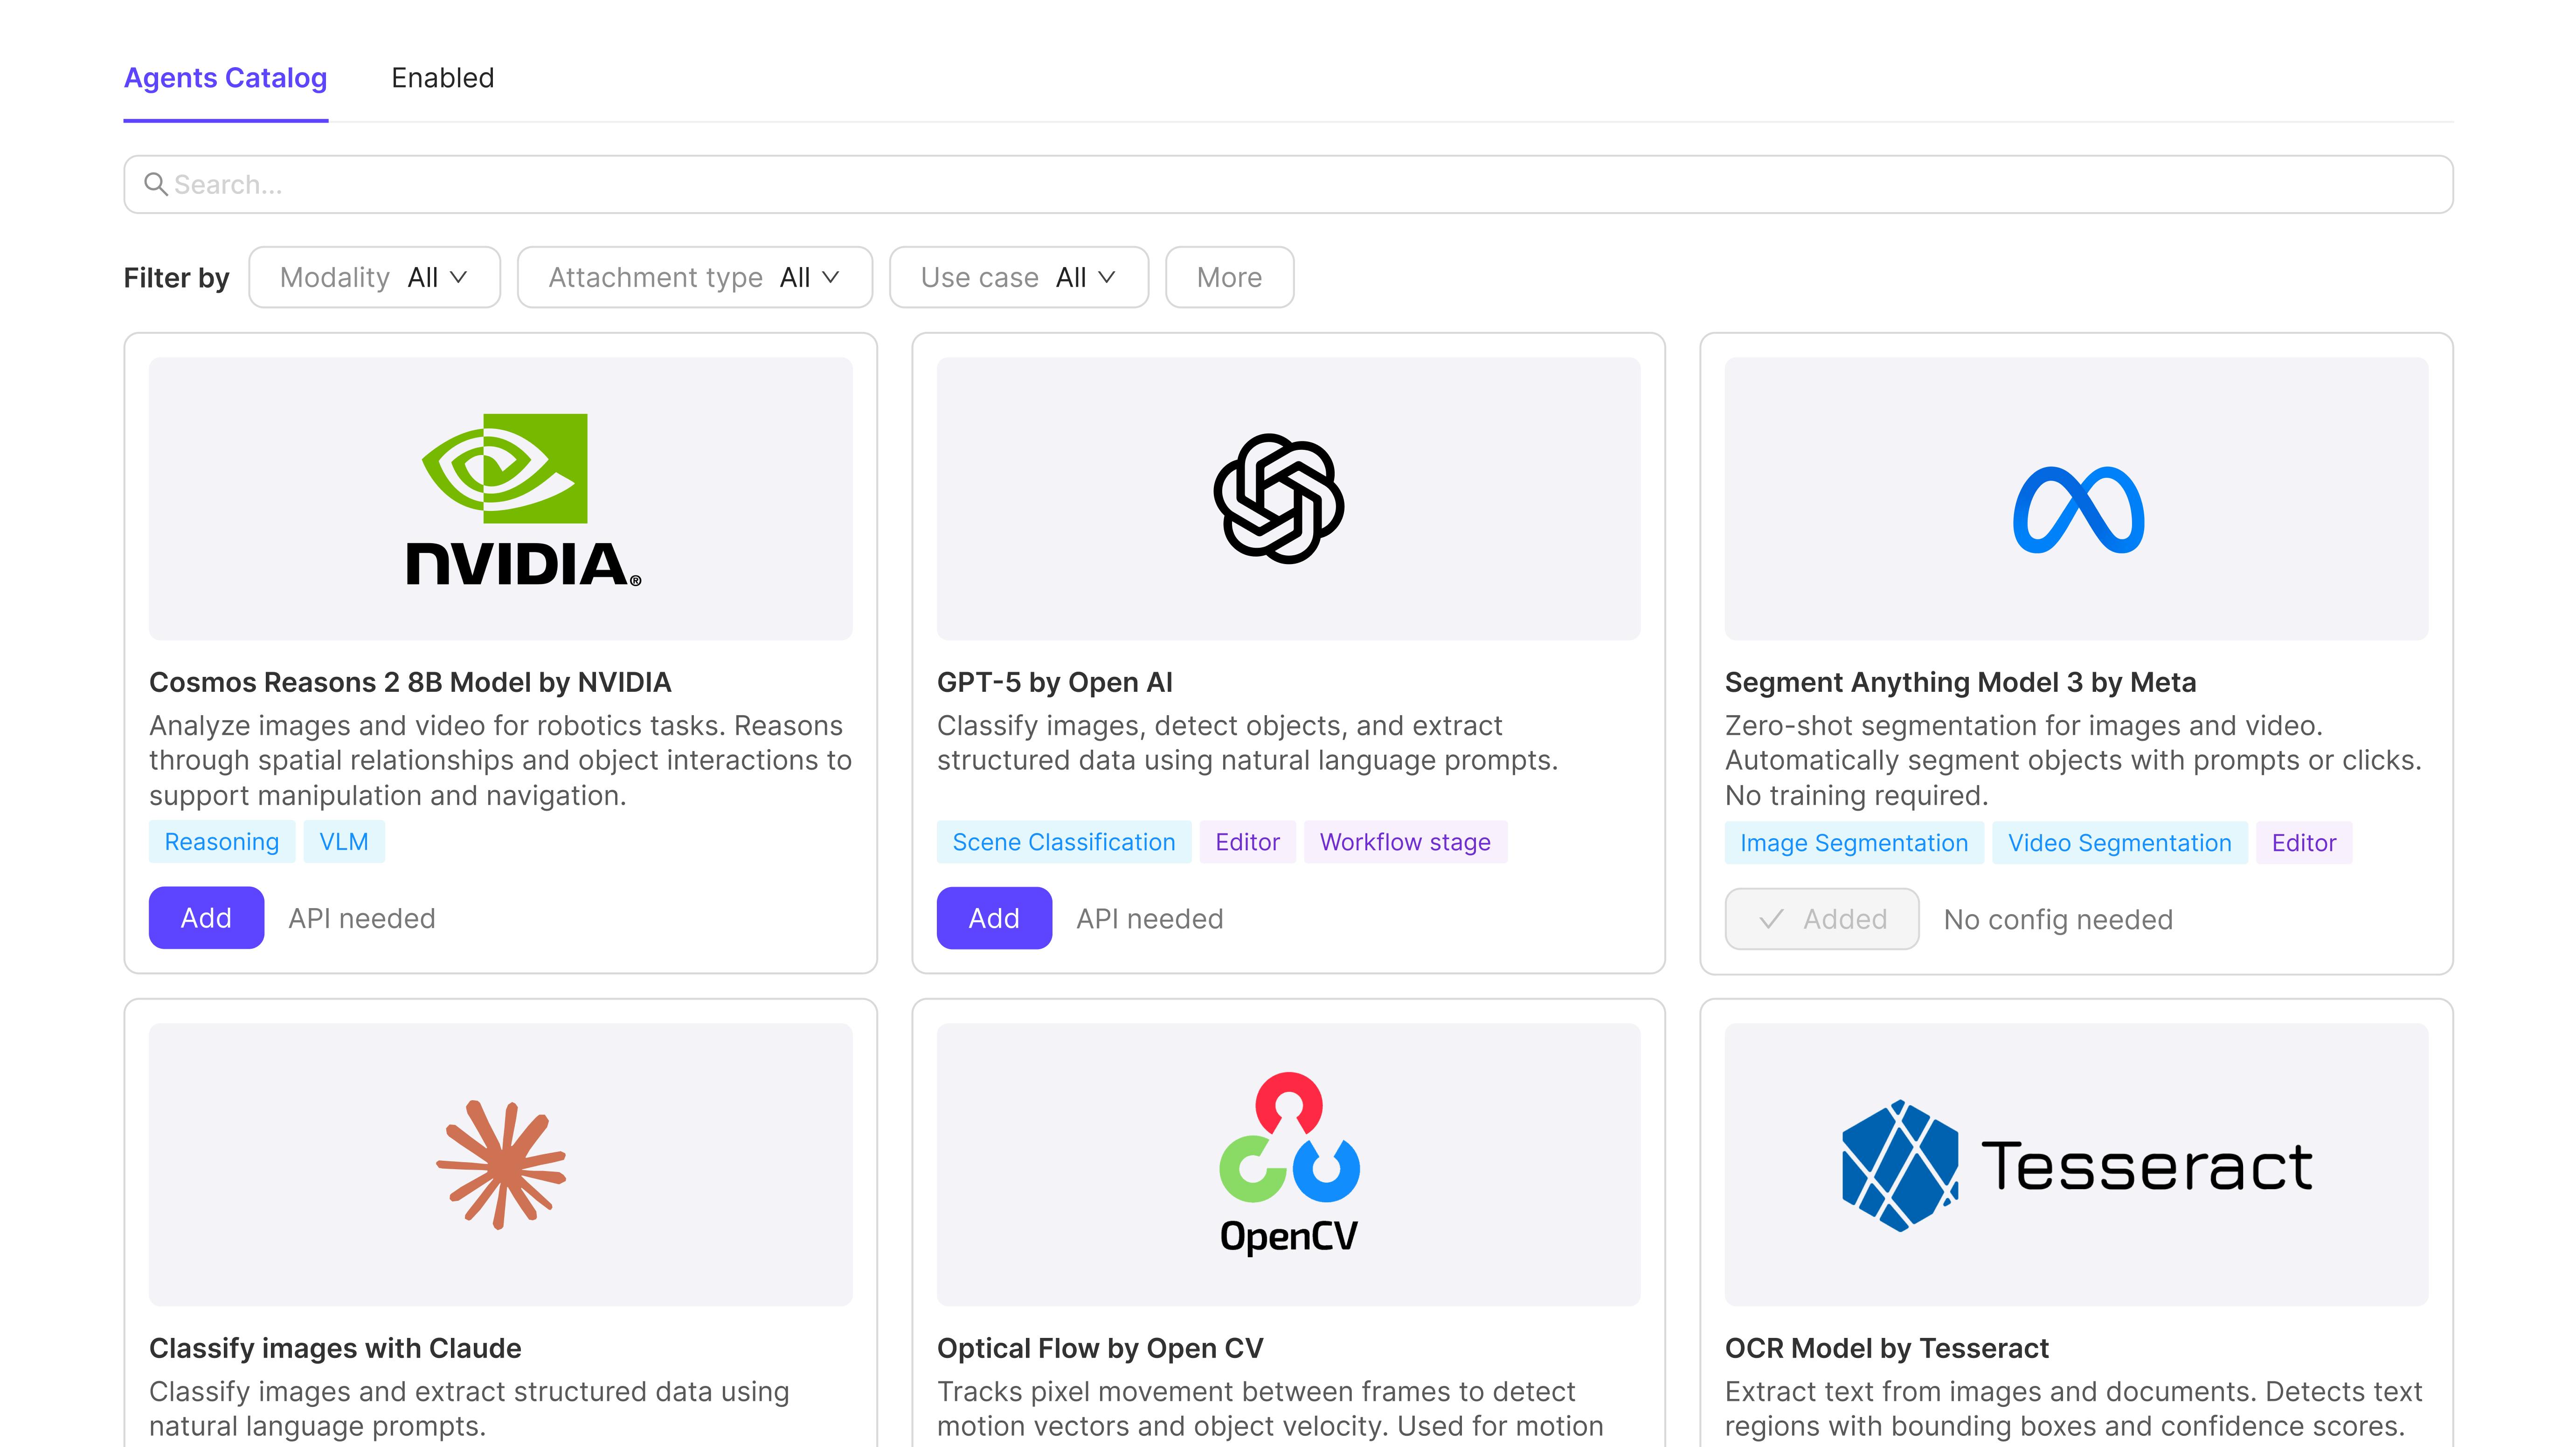The height and width of the screenshot is (1447, 2576).
Task: Add the Cosmos Reasons NVIDIA agent
Action: 206,918
